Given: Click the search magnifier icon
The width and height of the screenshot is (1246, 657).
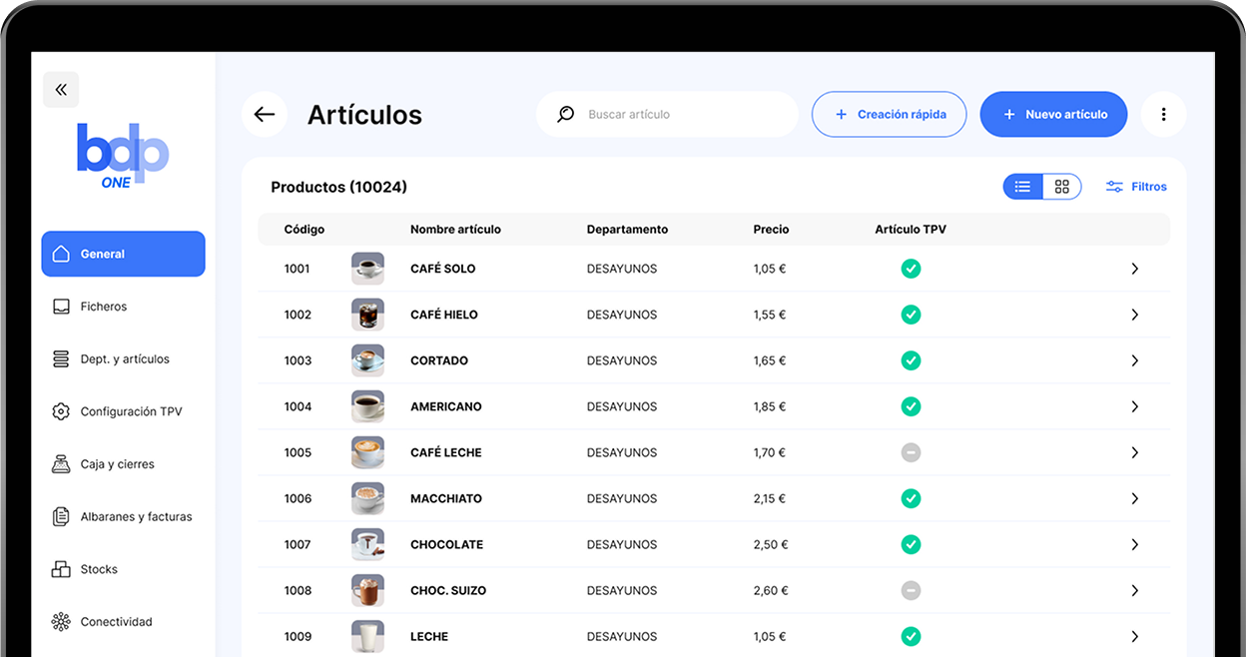Looking at the screenshot, I should 566,115.
